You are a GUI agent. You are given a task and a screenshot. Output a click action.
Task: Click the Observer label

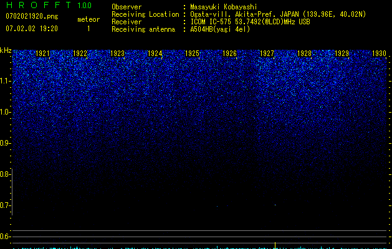tap(127, 7)
